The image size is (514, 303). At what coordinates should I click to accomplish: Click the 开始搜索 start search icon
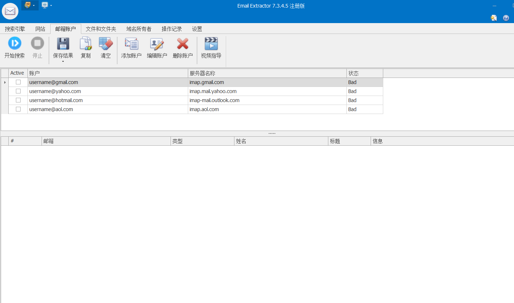tap(14, 43)
